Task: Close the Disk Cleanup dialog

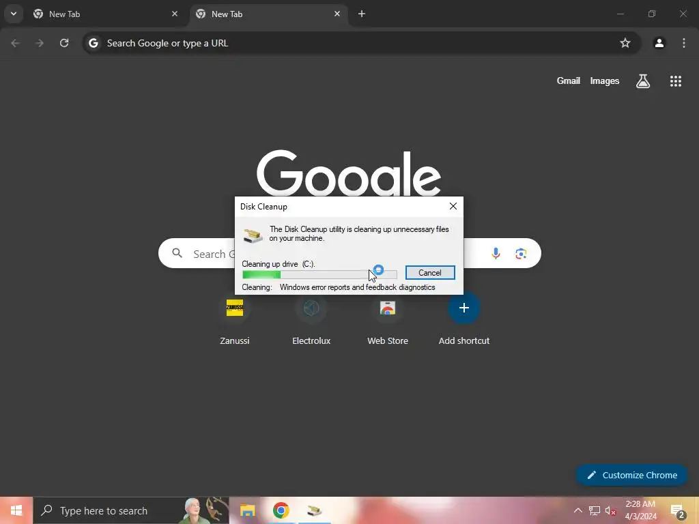Action: coord(453,206)
